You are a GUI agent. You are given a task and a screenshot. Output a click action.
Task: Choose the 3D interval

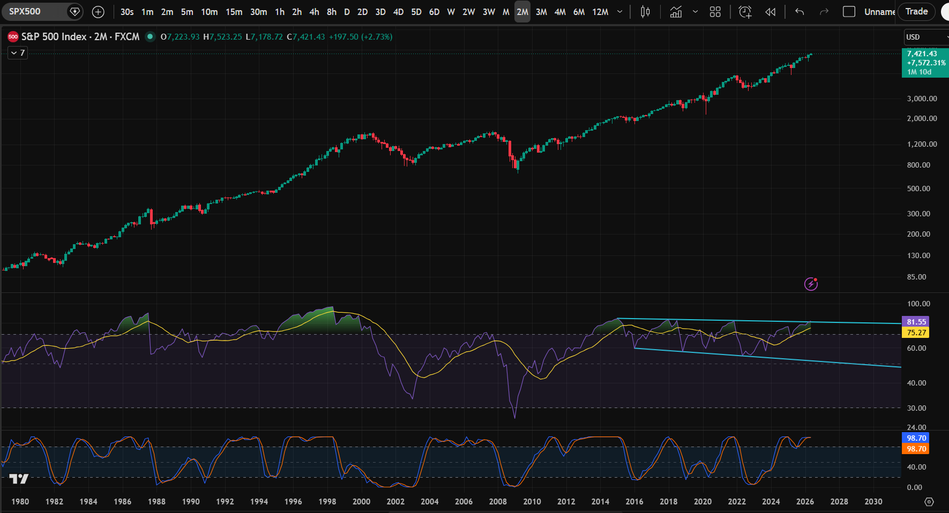coord(380,12)
